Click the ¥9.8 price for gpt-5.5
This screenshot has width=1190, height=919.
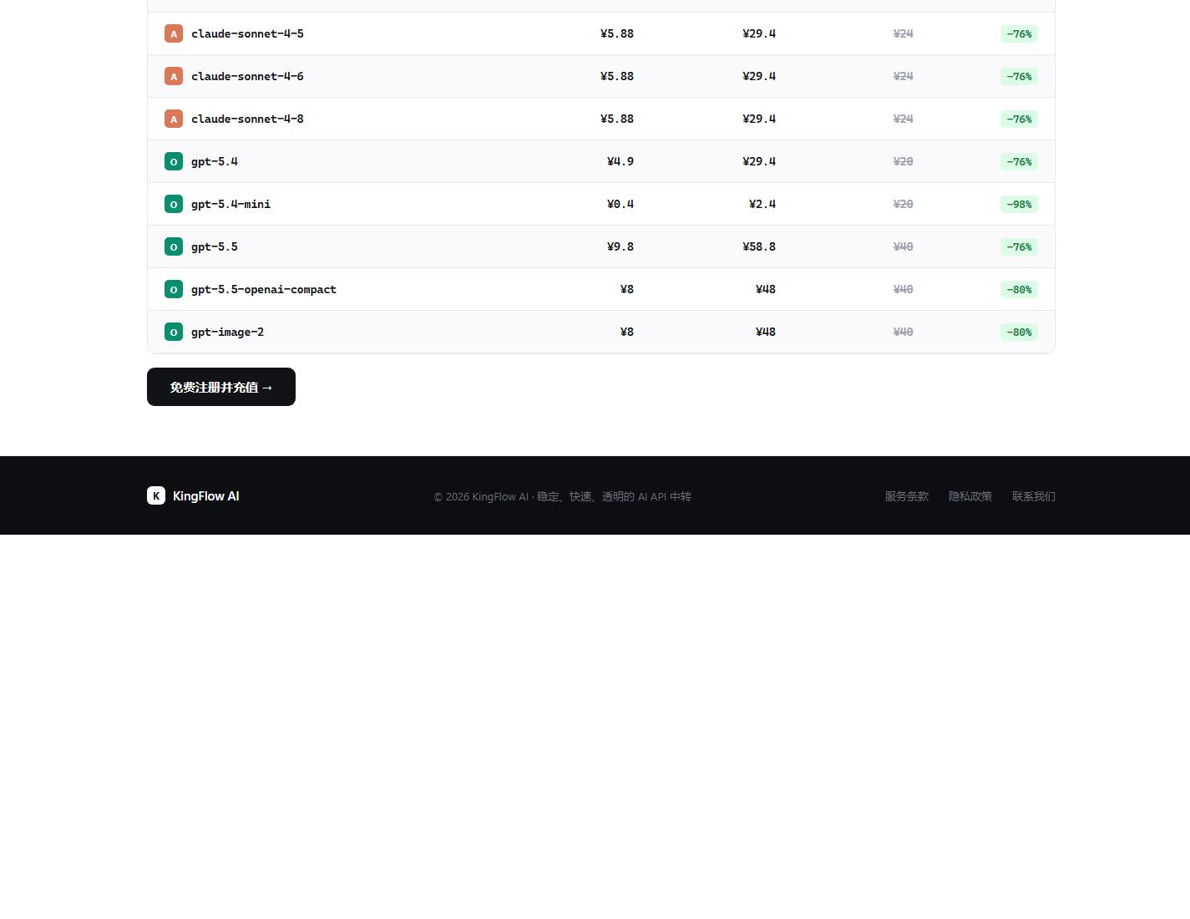point(620,246)
